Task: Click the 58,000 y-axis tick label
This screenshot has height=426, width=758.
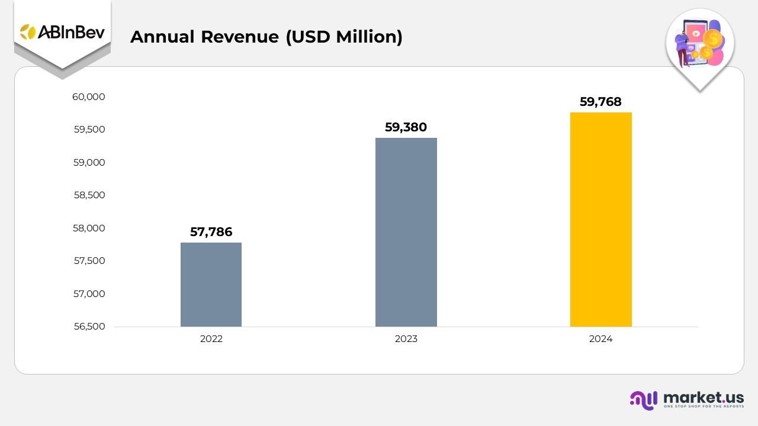Action: coord(88,228)
